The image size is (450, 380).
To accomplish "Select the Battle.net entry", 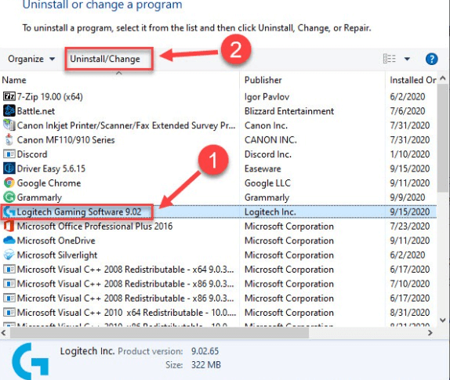I will click(x=36, y=111).
